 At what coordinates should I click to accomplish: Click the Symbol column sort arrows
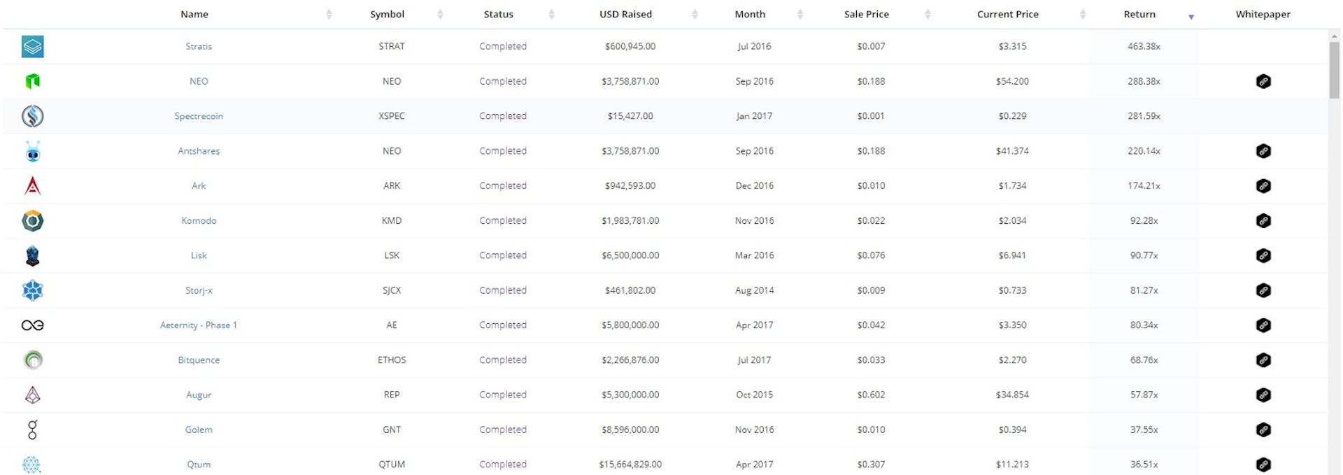(440, 13)
